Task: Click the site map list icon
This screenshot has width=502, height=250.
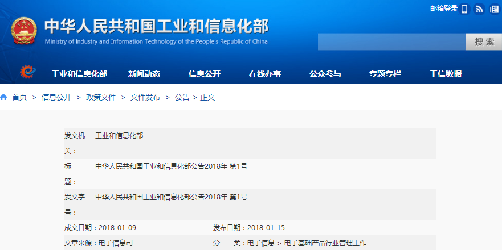Action: pyautogui.click(x=493, y=9)
